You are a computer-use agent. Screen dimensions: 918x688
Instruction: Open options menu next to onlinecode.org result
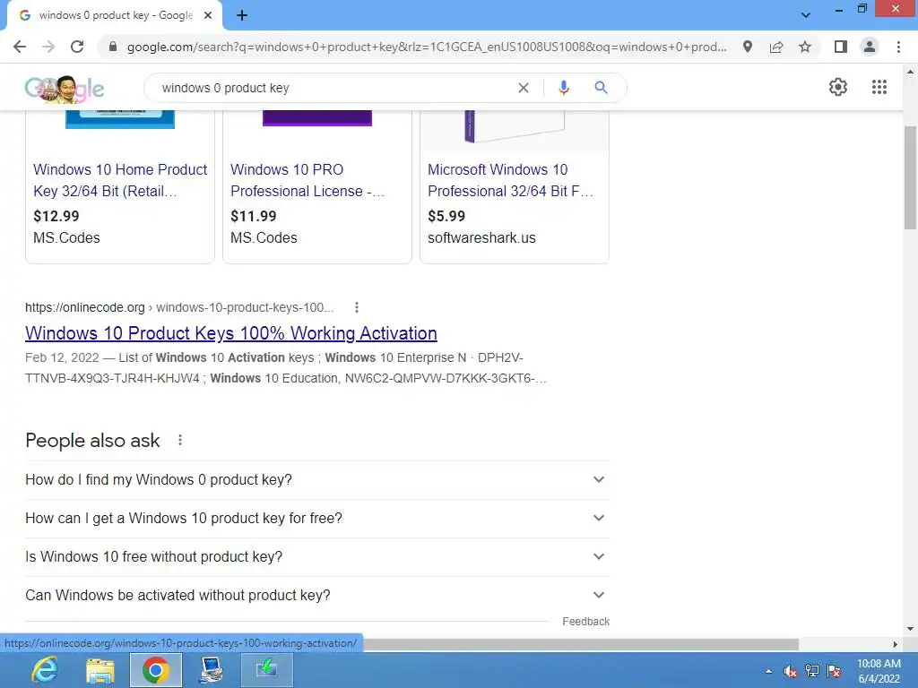click(x=357, y=307)
